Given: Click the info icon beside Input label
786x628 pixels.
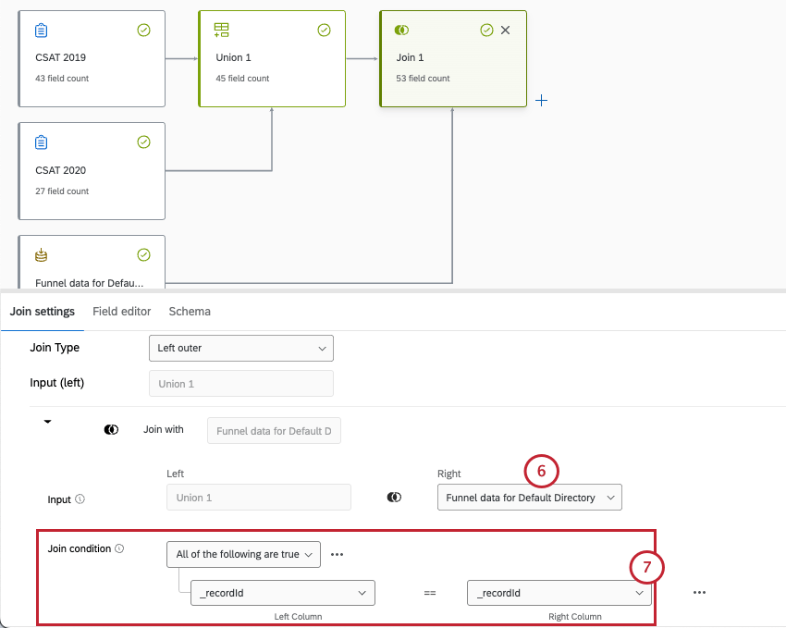Looking at the screenshot, I should (x=80, y=499).
